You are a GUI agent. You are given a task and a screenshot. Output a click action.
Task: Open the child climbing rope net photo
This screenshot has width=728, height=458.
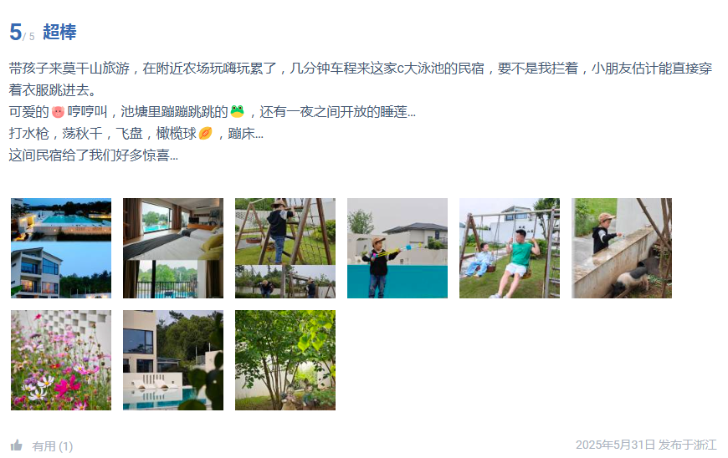(285, 248)
